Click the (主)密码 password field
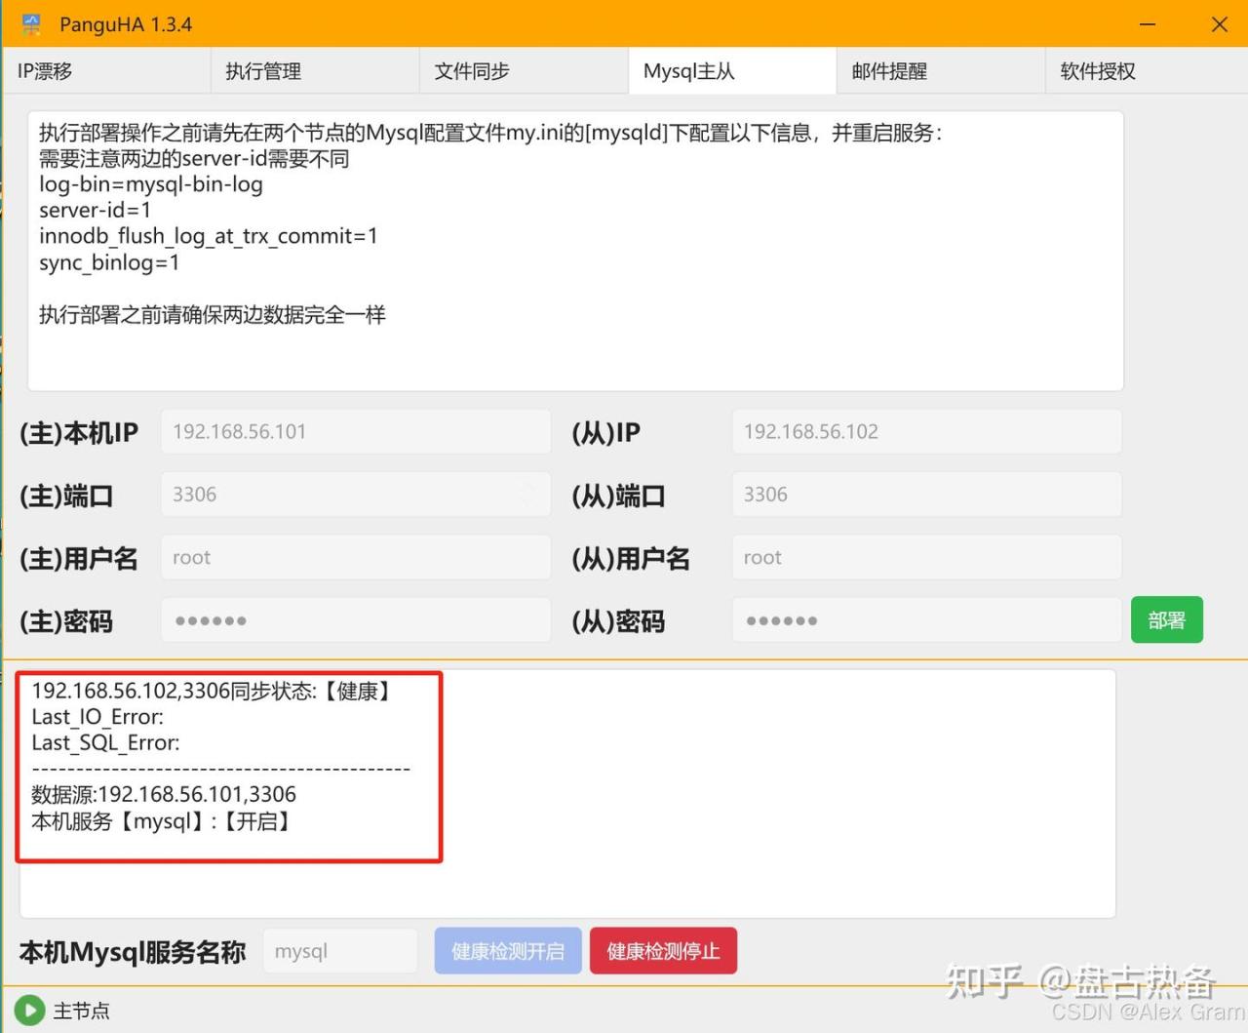The image size is (1248, 1033). click(355, 620)
